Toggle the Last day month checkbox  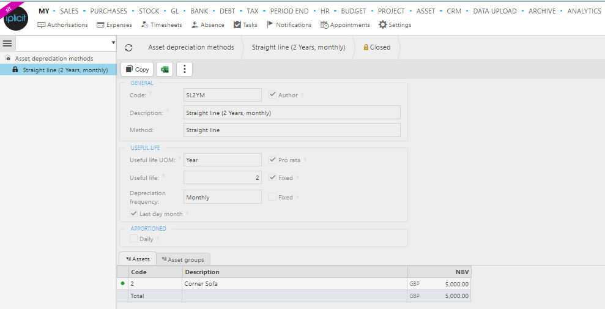coord(133,214)
